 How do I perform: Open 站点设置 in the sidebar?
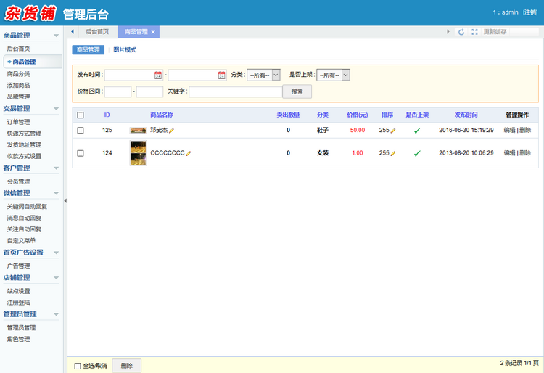(x=18, y=291)
